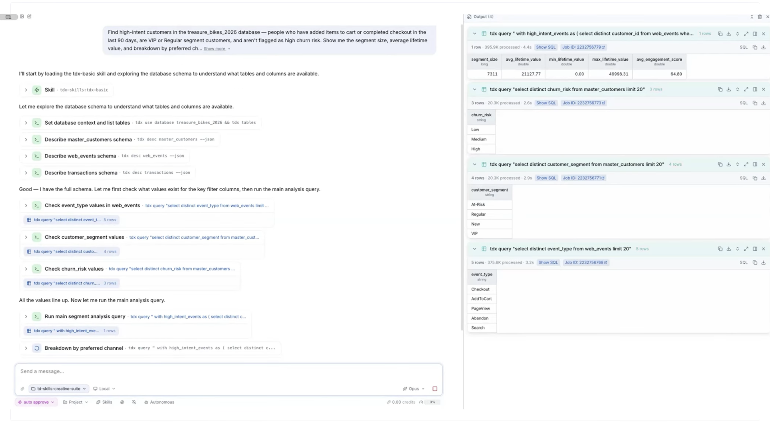Image resolution: width=770 pixels, height=424 pixels.
Task: Copy SQL for Job ID 2232756771
Action: pyautogui.click(x=755, y=178)
